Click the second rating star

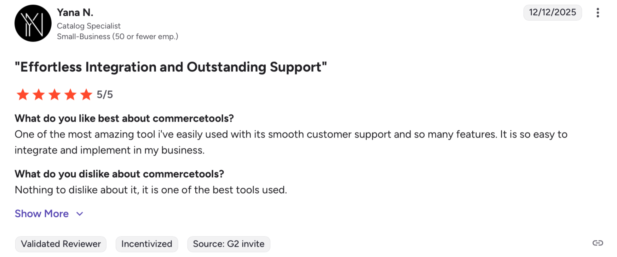[x=39, y=94]
